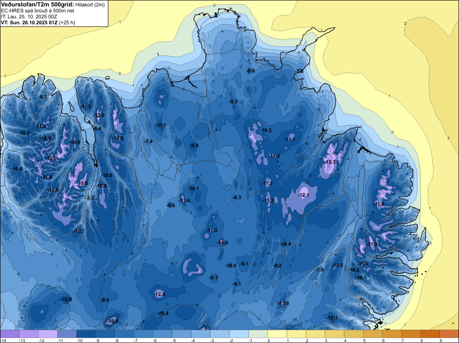Click the -13.6 temperature value

(82, 183)
